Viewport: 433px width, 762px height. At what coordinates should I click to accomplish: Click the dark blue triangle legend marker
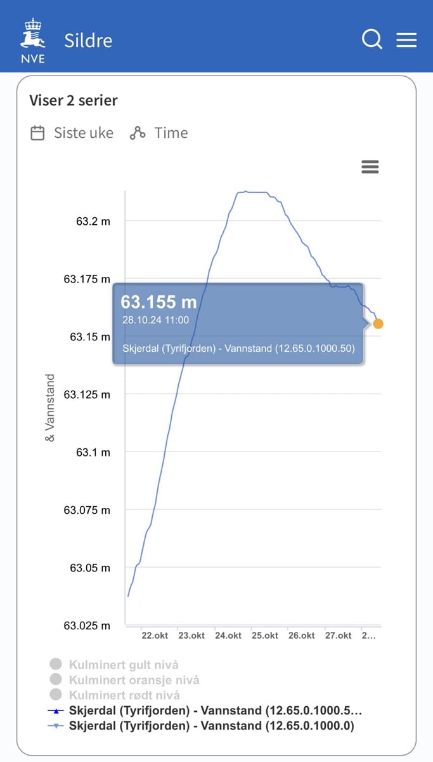(x=56, y=711)
